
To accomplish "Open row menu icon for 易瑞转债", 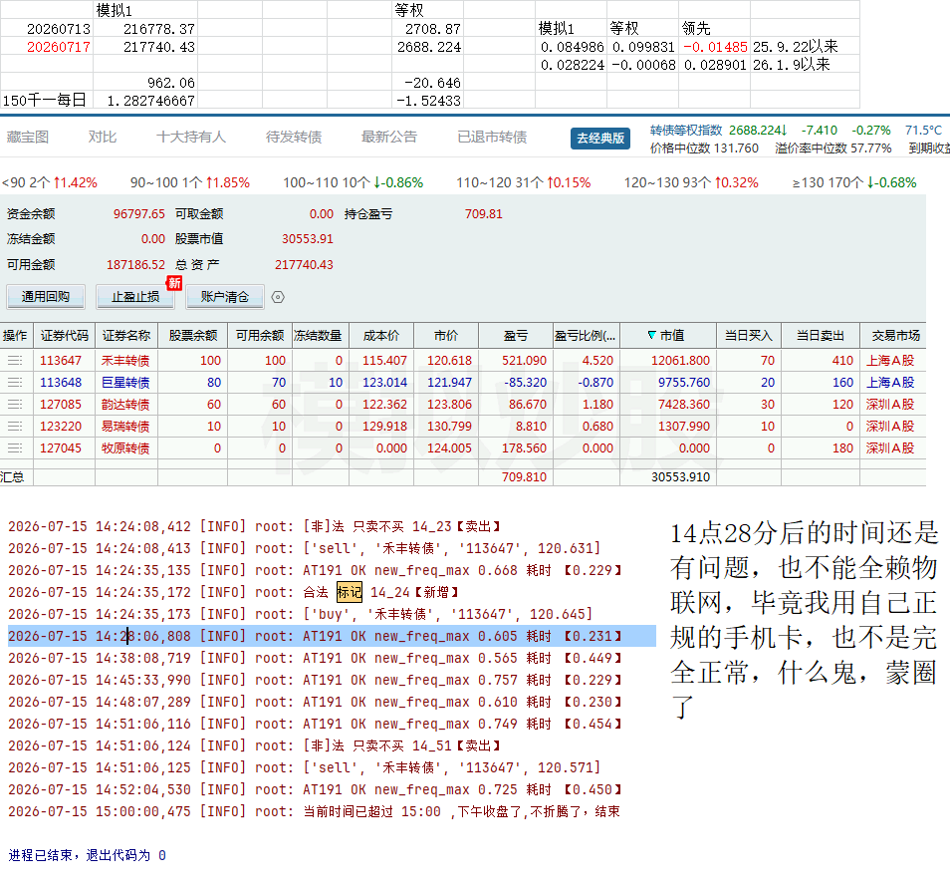I will click(x=15, y=427).
